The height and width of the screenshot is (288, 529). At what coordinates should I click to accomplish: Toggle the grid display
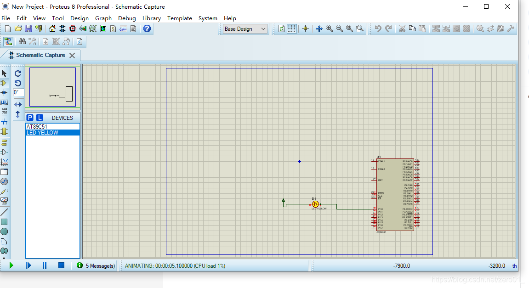tap(291, 28)
